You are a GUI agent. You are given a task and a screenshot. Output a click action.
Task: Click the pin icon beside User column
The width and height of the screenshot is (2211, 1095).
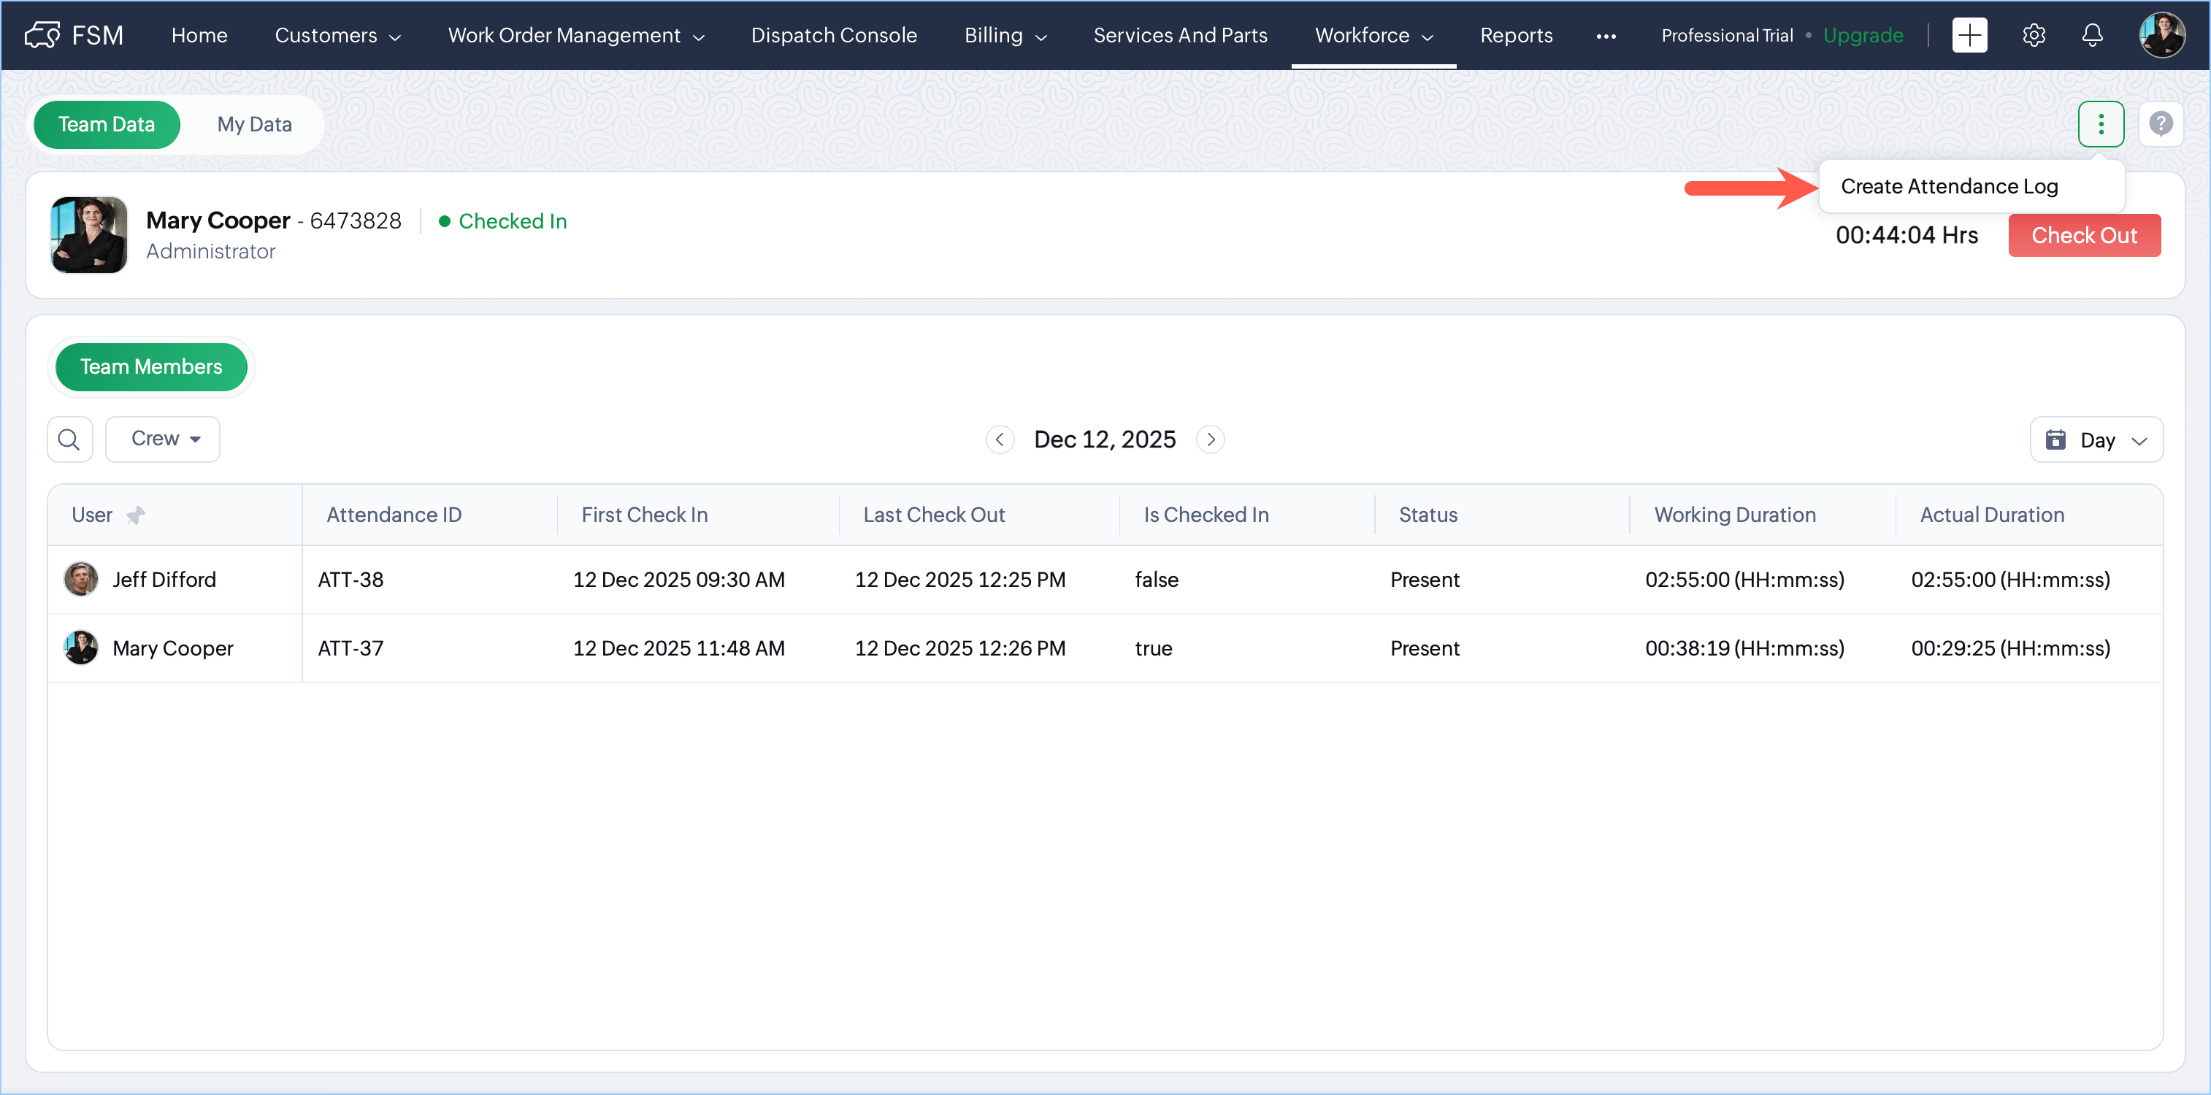[136, 515]
